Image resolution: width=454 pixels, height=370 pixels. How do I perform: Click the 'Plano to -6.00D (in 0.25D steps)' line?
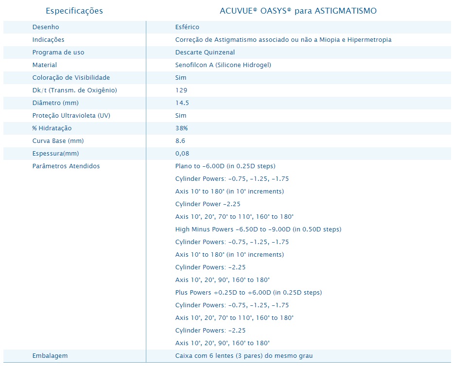coord(225,166)
